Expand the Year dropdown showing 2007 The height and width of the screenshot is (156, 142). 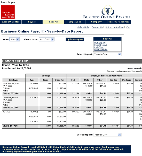14,40
